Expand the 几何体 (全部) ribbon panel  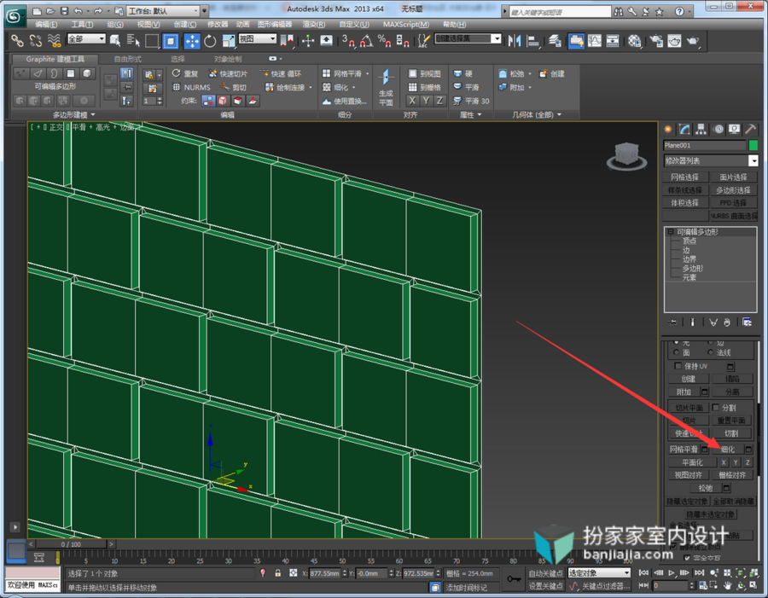[537, 114]
